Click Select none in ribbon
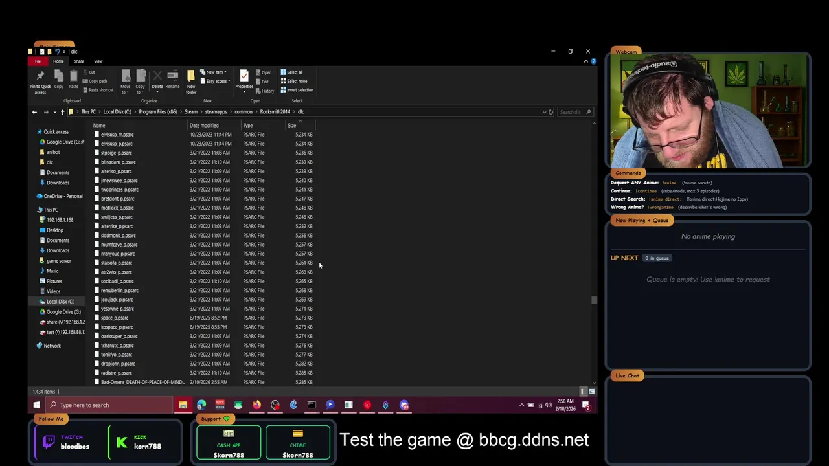829x466 pixels. pyautogui.click(x=294, y=81)
